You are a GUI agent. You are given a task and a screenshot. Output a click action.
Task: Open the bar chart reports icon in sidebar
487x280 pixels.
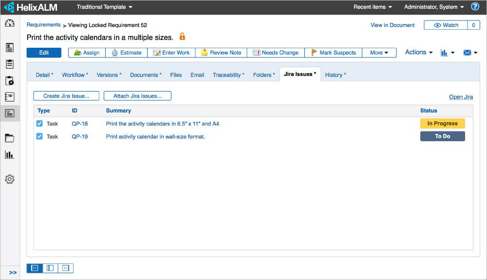(10, 154)
